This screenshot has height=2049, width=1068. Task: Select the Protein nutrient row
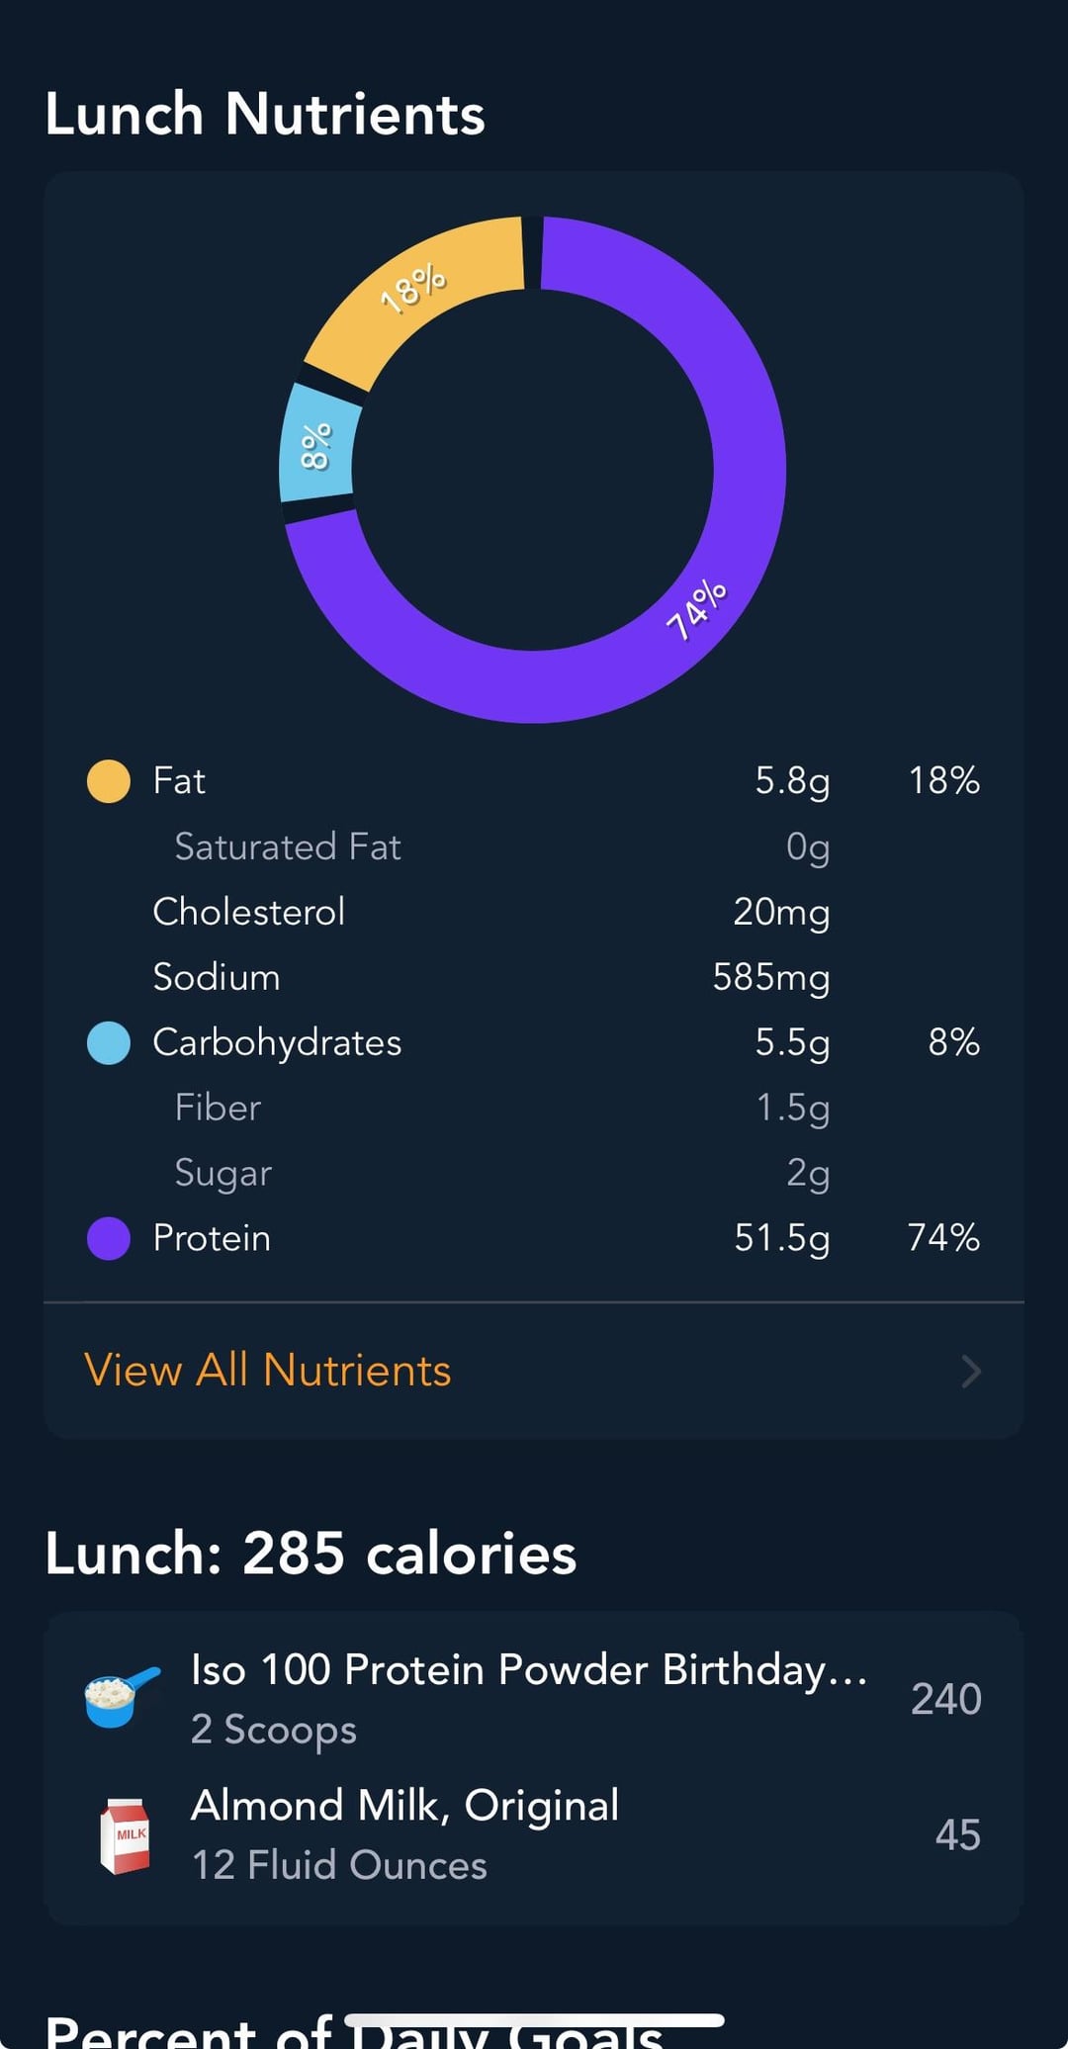click(x=534, y=1238)
